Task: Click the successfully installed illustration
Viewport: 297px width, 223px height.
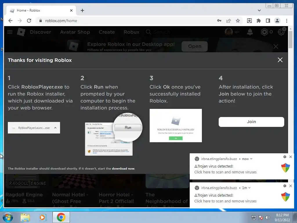Action: (x=175, y=125)
